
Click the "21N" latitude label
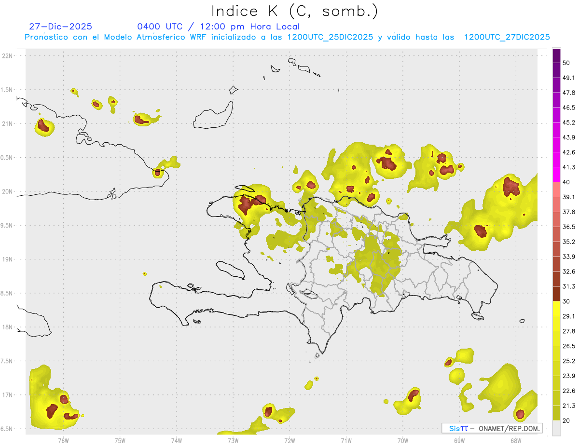pyautogui.click(x=7, y=124)
